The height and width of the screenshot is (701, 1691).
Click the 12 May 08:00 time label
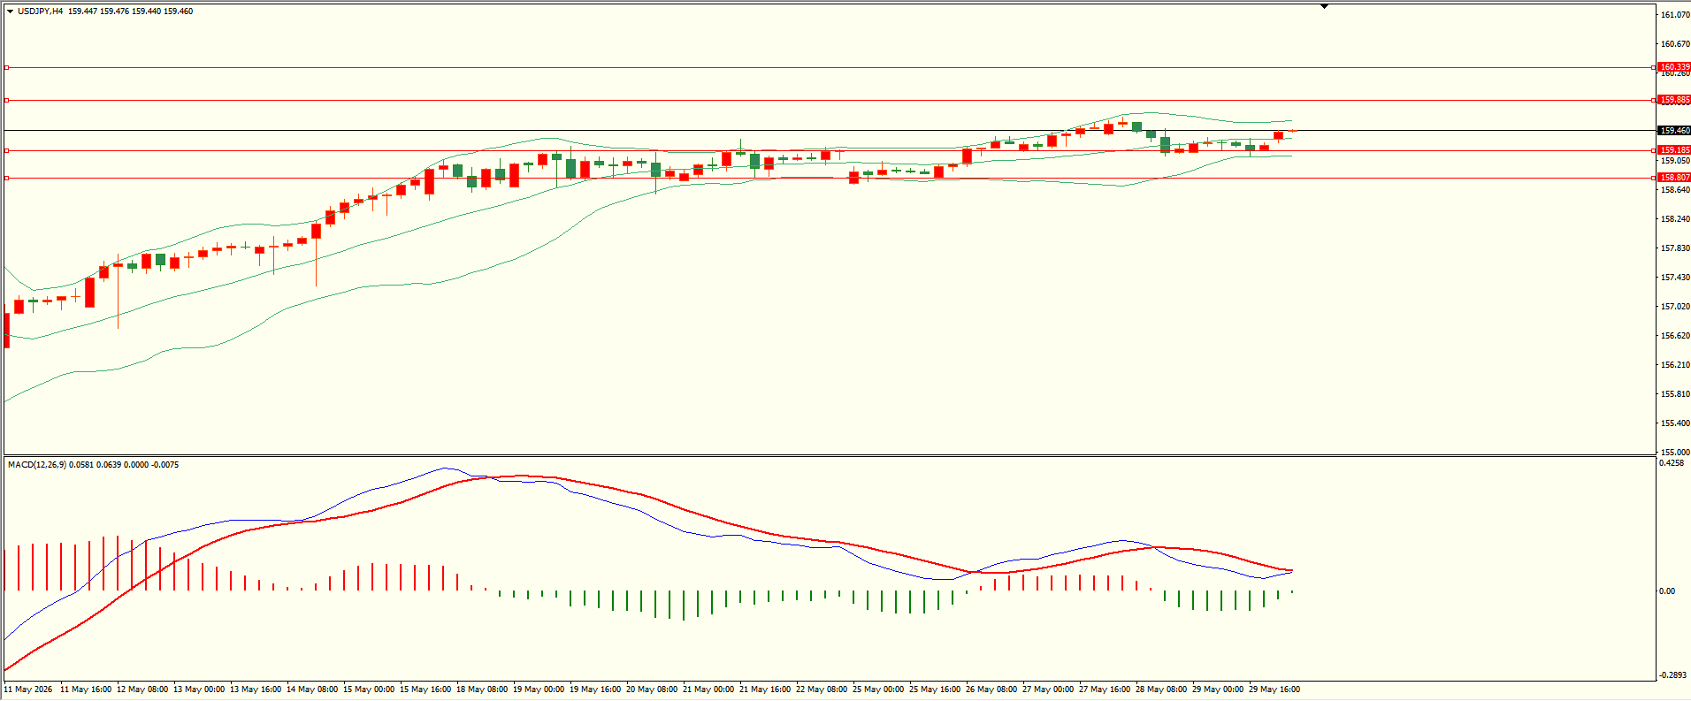coord(142,690)
